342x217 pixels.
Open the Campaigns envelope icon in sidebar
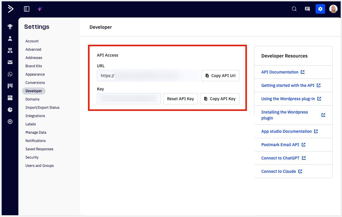[10, 62]
